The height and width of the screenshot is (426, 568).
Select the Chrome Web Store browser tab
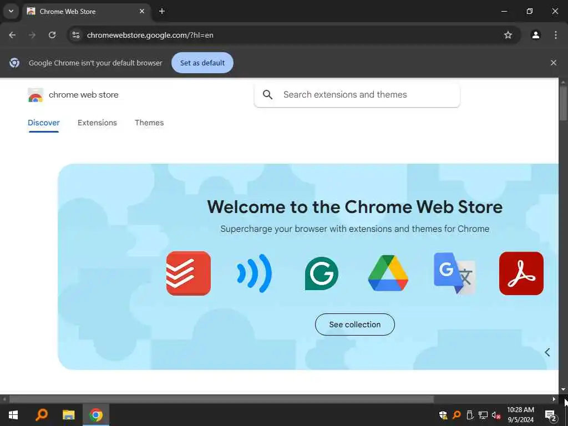pos(87,12)
